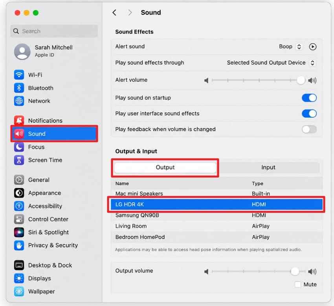The image size is (334, 306).
Task: Click the Notifications bell icon
Action: tap(19, 120)
